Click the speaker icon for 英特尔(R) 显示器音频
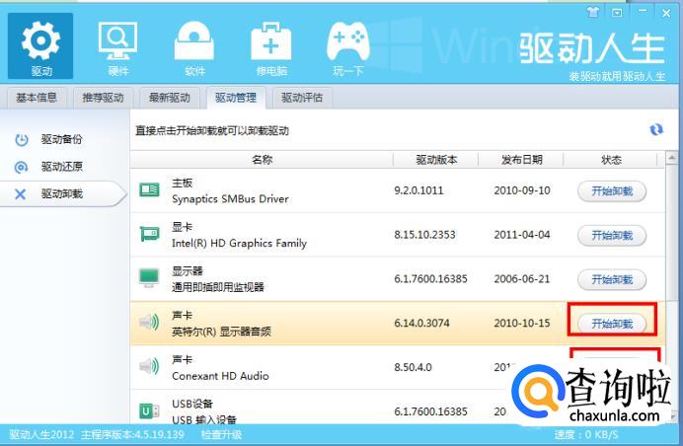The width and height of the screenshot is (683, 446). tap(149, 323)
